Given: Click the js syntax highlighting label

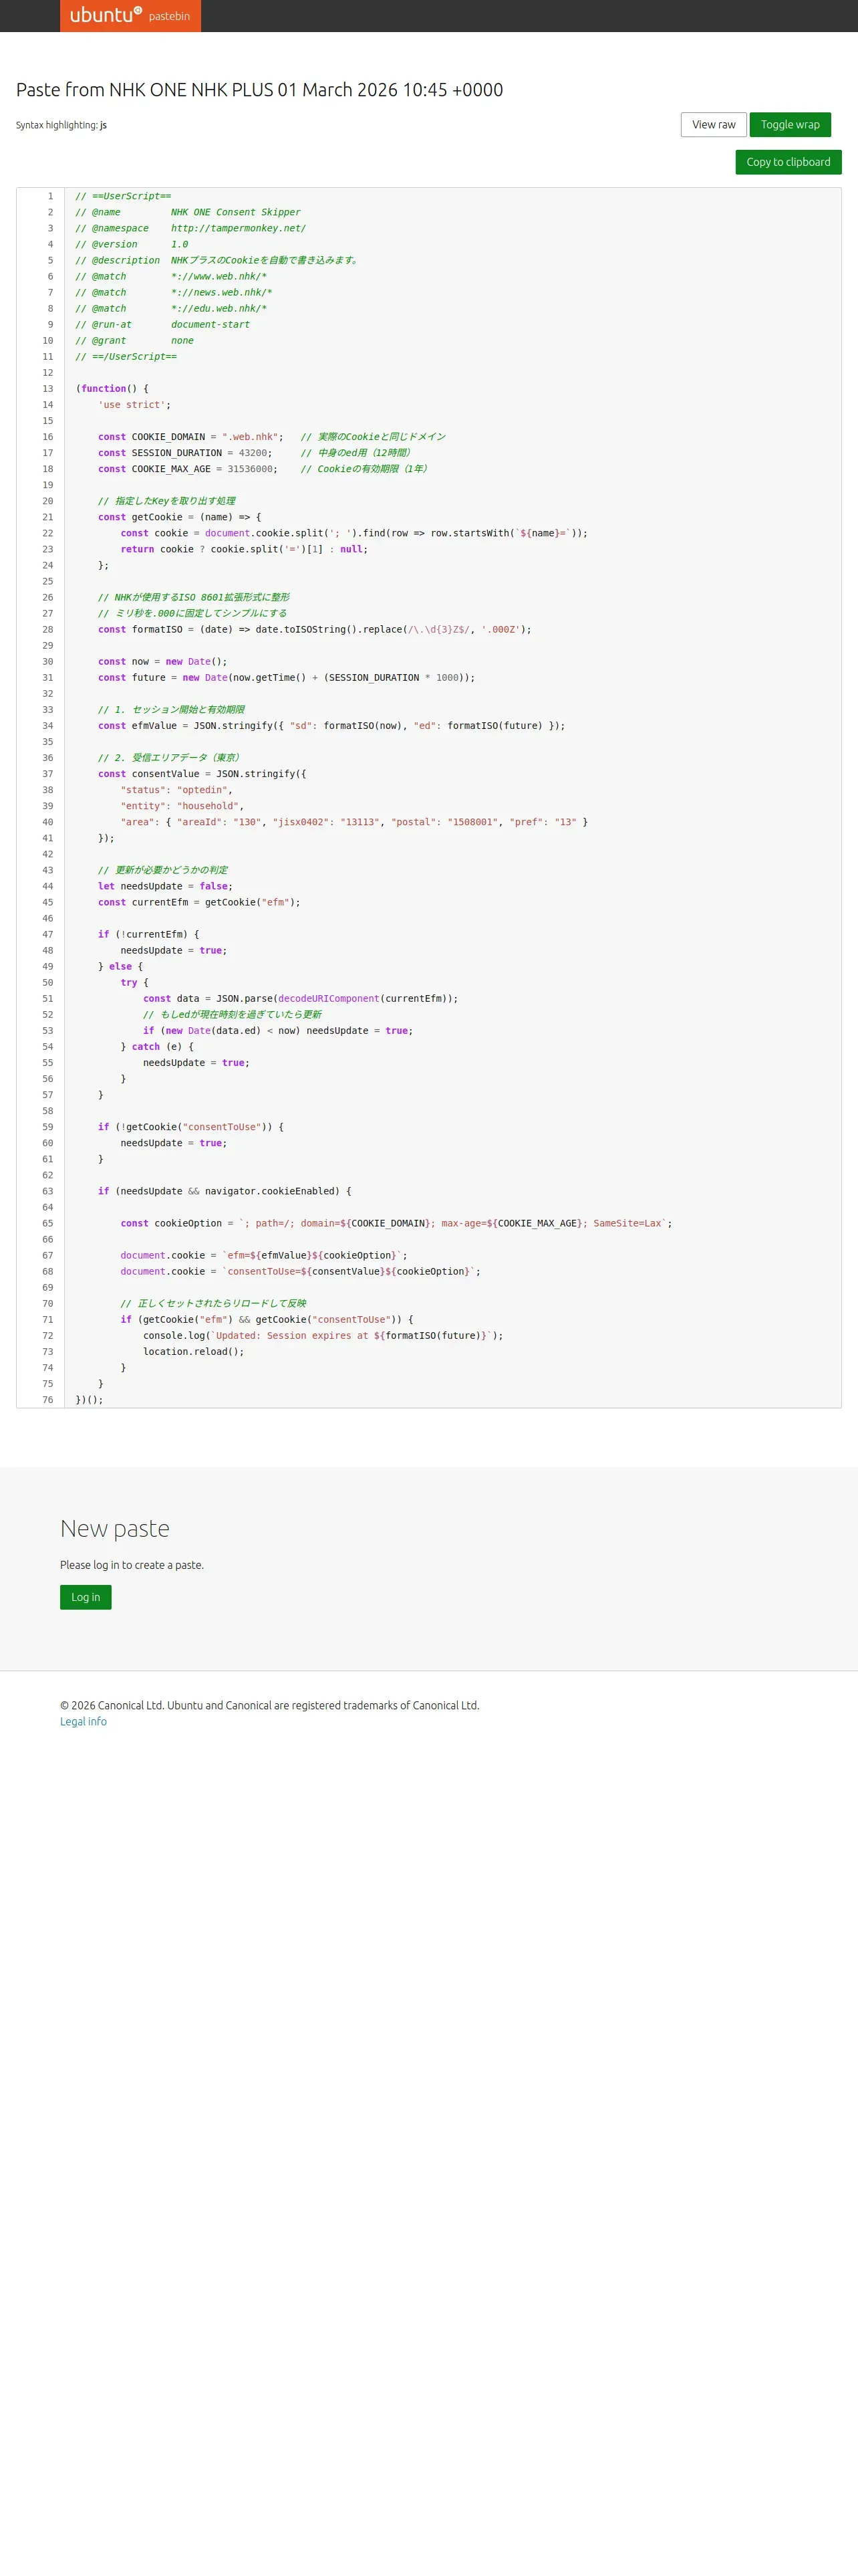Looking at the screenshot, I should pos(103,125).
